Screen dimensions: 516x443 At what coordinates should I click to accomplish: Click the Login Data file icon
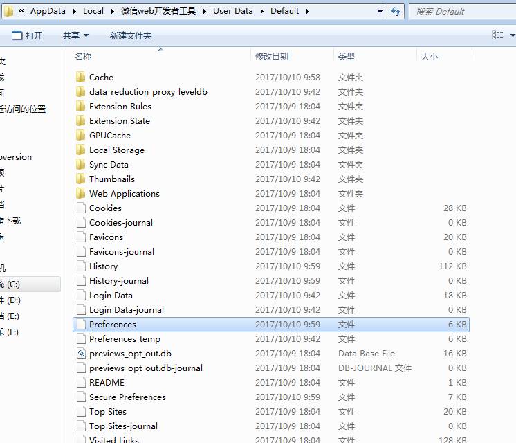pos(81,295)
